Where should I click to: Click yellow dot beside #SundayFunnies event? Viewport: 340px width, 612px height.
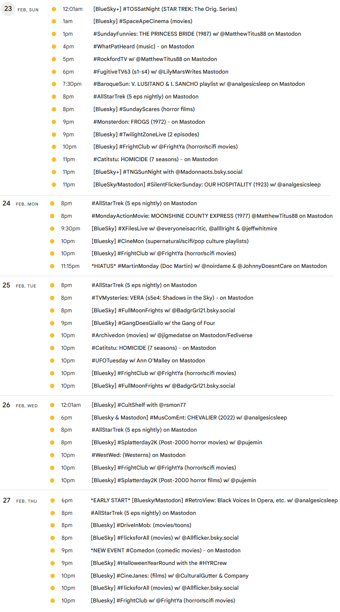(x=53, y=34)
